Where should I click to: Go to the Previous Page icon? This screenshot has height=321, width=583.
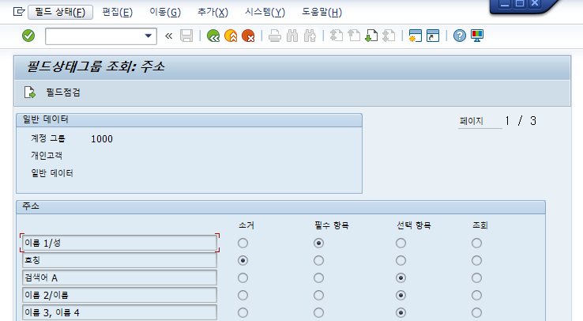pyautogui.click(x=354, y=36)
